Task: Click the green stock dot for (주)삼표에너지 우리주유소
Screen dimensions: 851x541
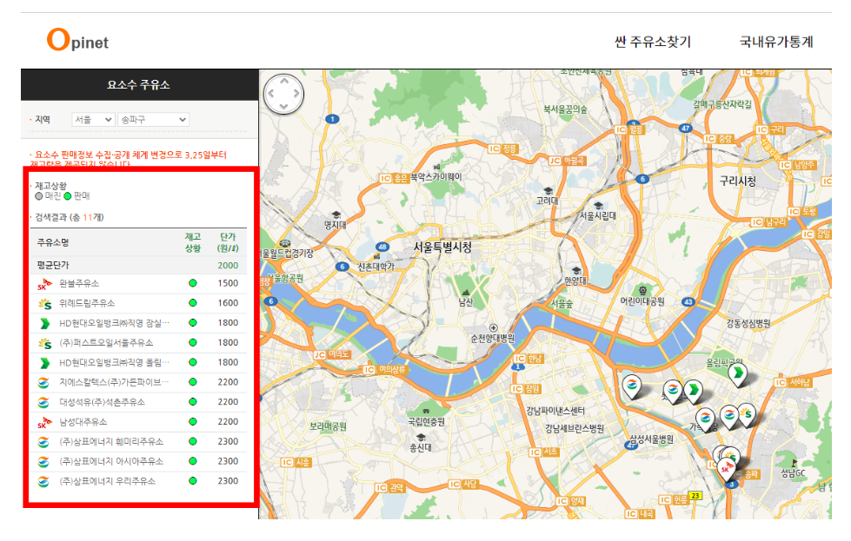Action: click(193, 481)
